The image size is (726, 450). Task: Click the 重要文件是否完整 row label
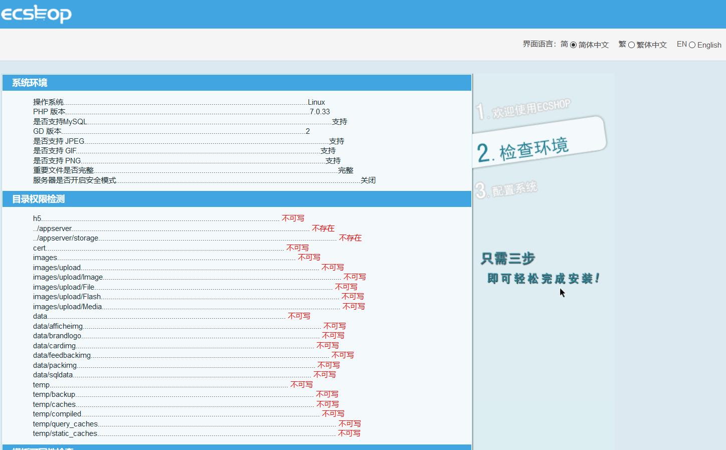[x=63, y=170]
